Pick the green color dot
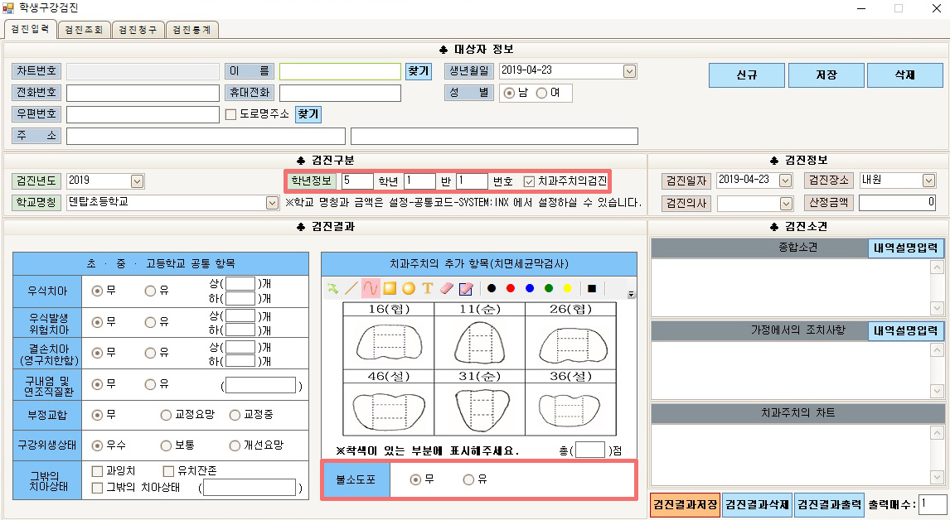Screen dimensions: 950x520 [x=549, y=289]
